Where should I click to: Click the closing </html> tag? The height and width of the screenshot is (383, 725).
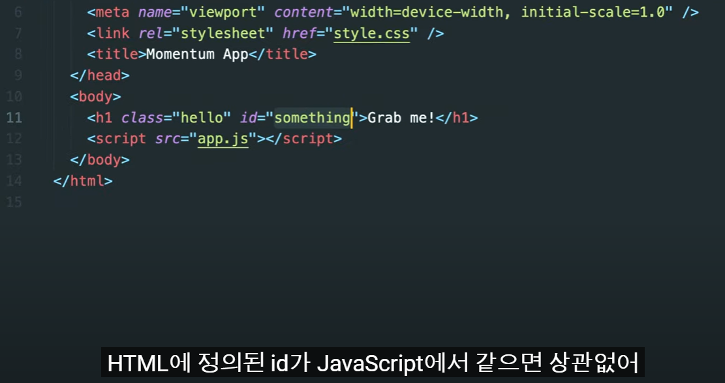83,180
